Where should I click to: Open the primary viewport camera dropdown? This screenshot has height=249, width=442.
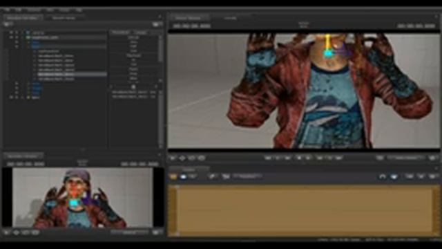pos(406,158)
